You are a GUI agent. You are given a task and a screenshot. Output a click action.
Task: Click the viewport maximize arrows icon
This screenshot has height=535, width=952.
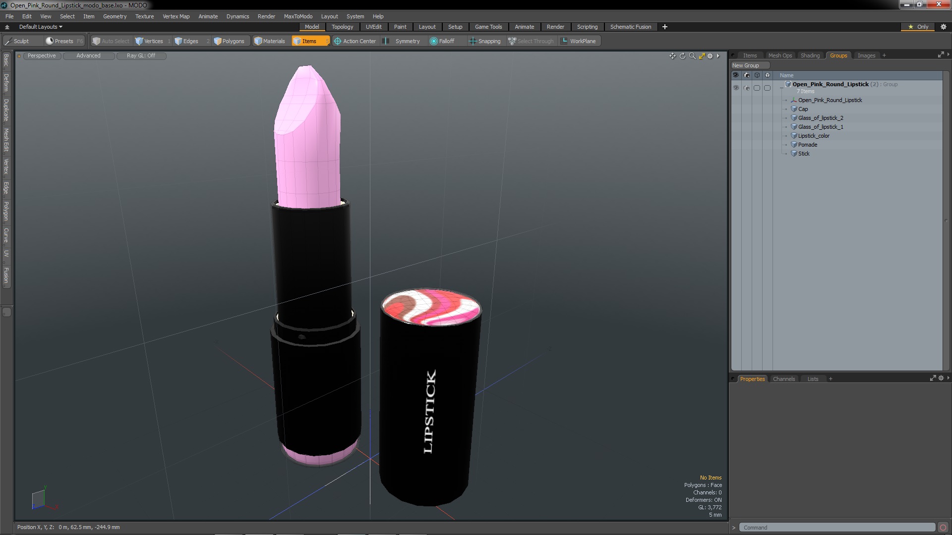702,56
